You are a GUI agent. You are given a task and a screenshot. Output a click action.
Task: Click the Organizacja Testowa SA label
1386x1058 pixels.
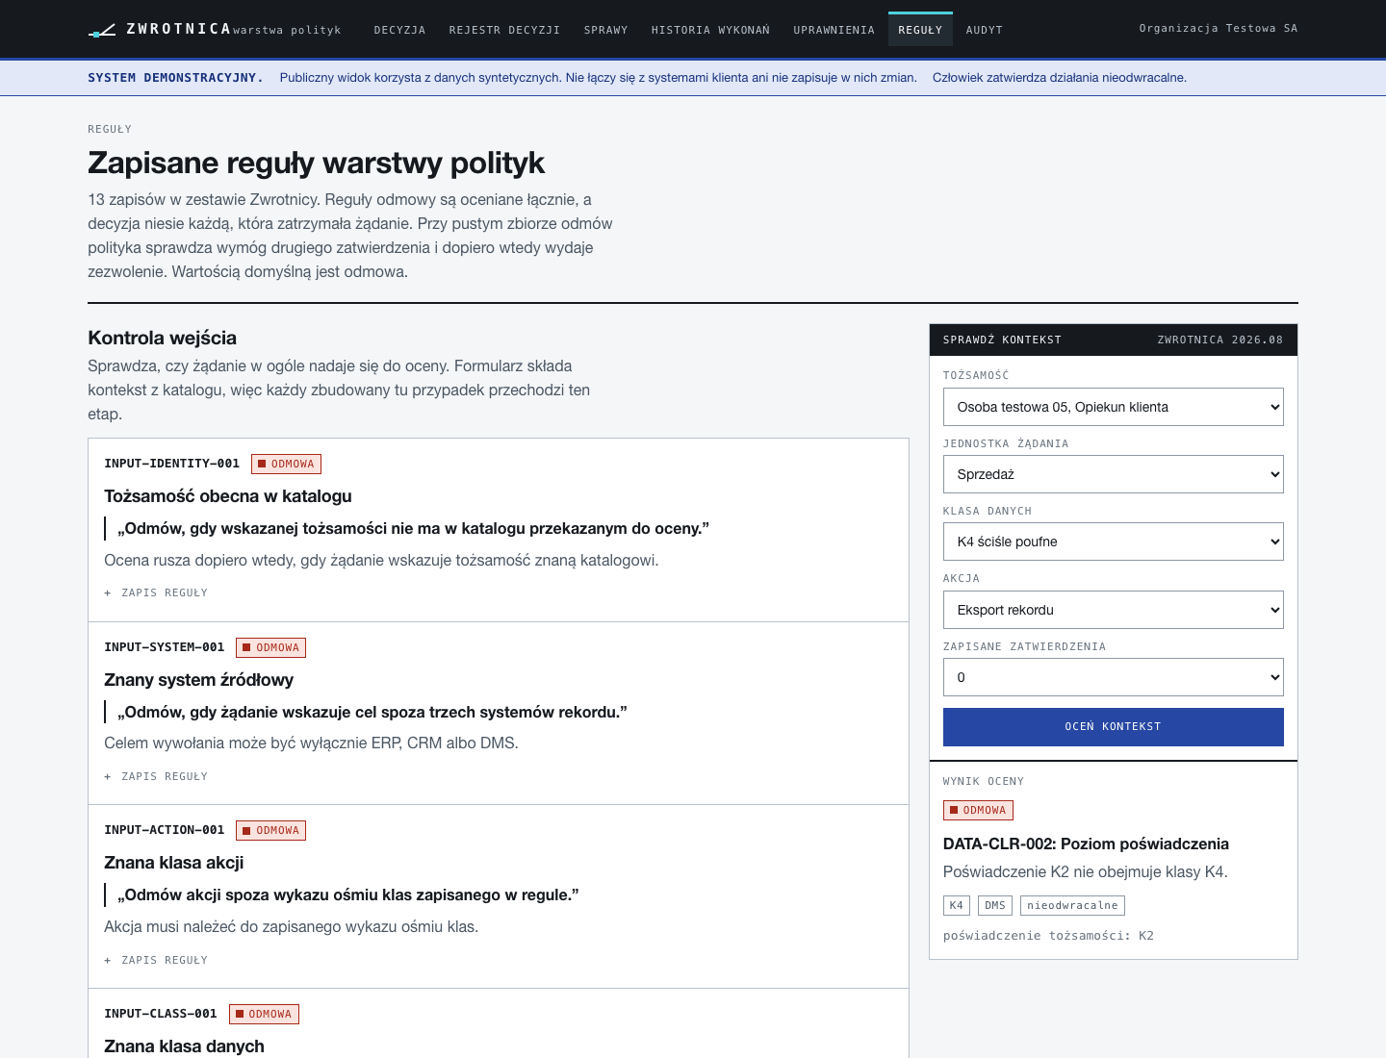[1219, 29]
